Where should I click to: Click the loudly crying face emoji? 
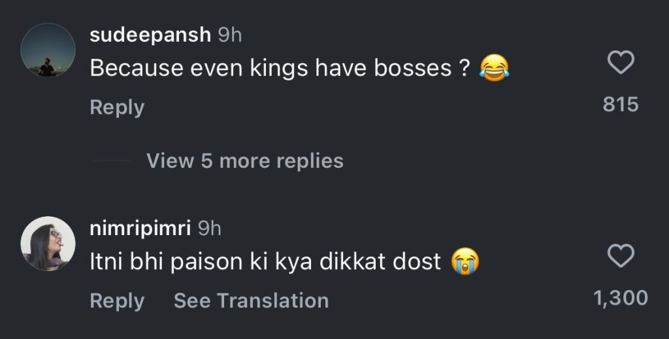[x=465, y=263]
